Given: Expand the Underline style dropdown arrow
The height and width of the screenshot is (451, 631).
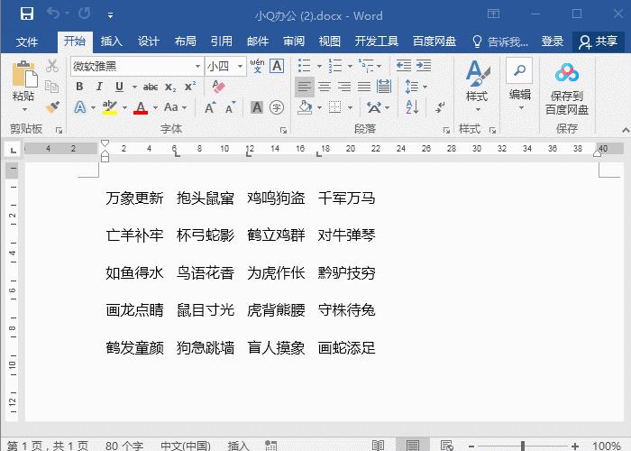Looking at the screenshot, I should tap(134, 87).
